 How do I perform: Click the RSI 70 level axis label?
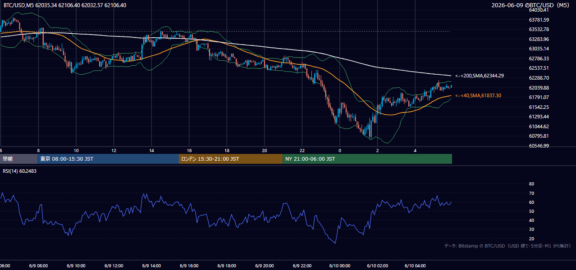tap(531, 193)
